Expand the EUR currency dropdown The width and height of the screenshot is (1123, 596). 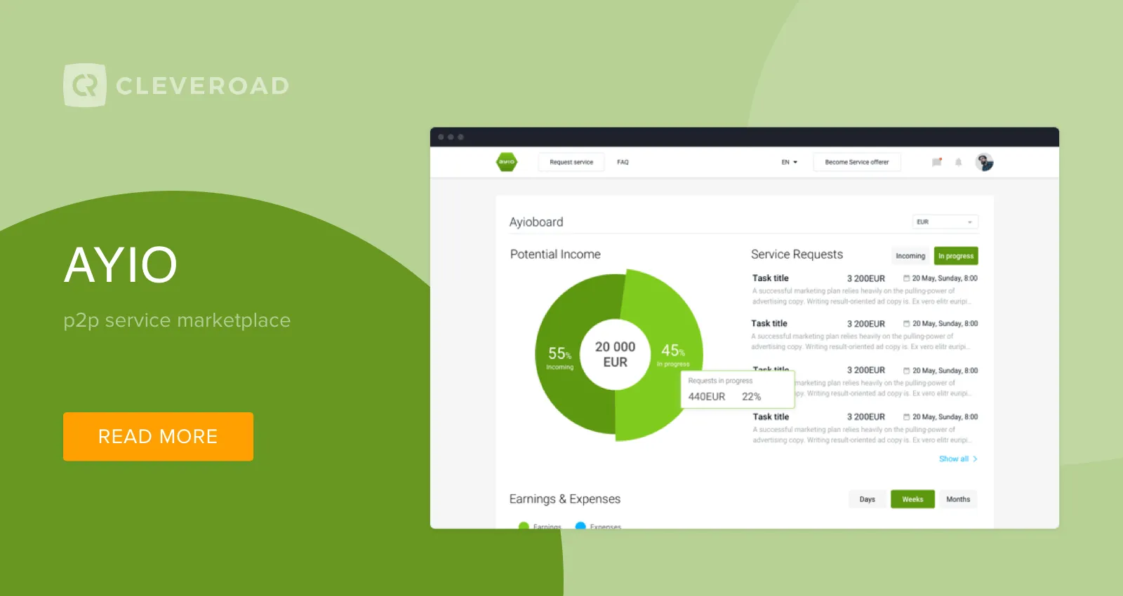coord(945,222)
